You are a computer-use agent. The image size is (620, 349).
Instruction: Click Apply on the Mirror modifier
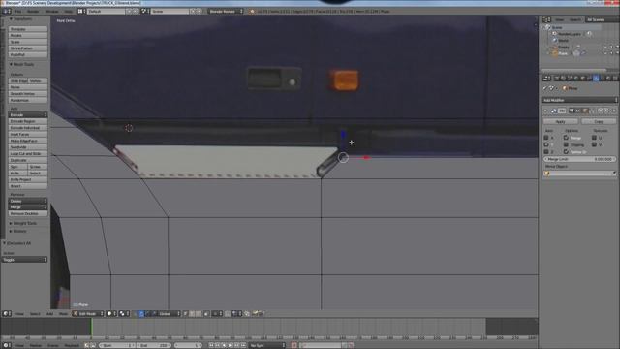(560, 122)
